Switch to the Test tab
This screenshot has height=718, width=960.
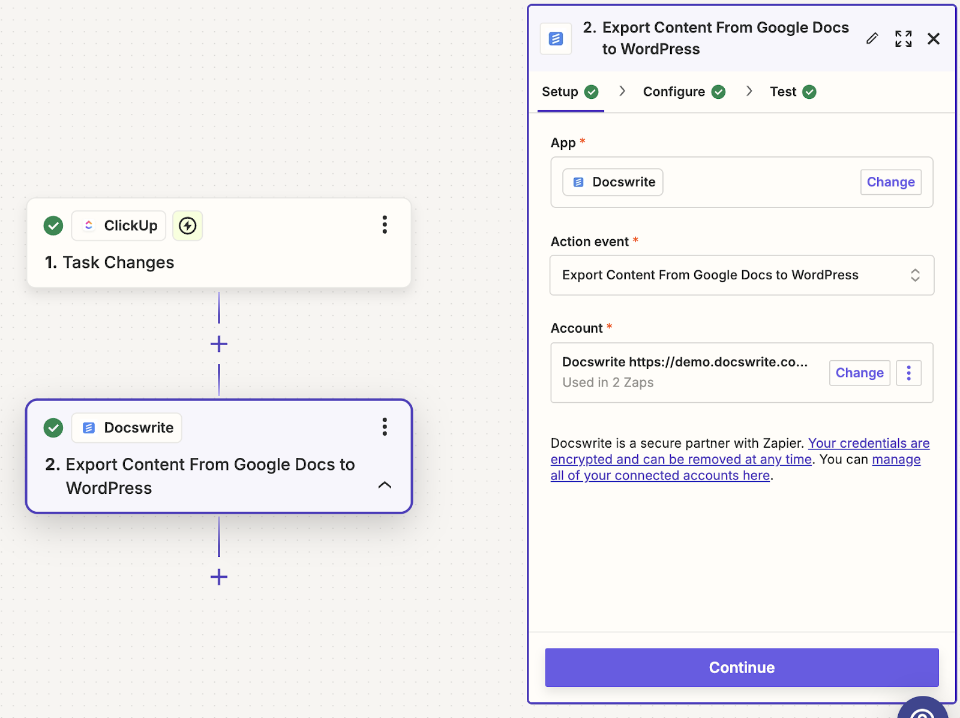point(793,92)
